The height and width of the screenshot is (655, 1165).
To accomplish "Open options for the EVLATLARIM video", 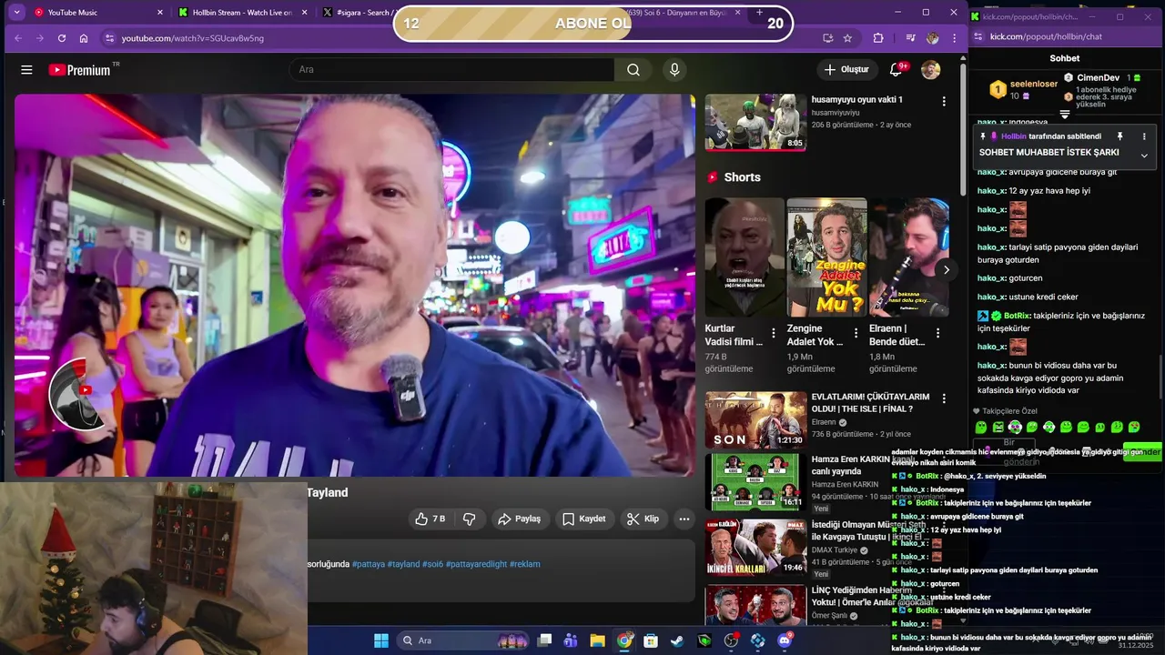I will click(944, 398).
